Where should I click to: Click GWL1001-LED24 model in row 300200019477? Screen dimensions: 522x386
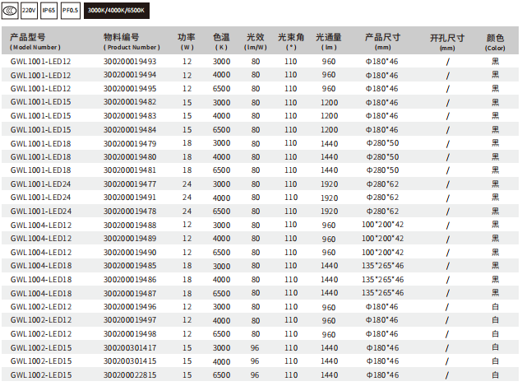point(40,184)
